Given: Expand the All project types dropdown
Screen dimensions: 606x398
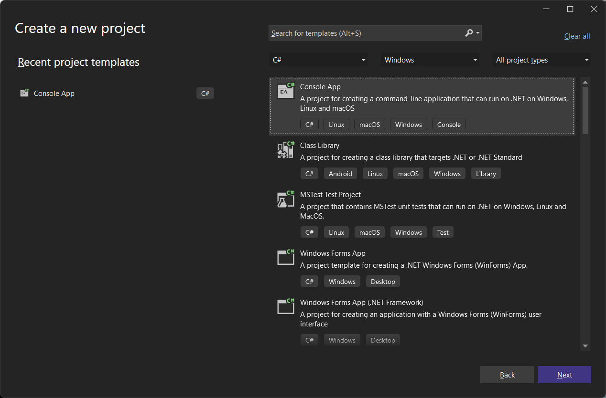Looking at the screenshot, I should (541, 60).
